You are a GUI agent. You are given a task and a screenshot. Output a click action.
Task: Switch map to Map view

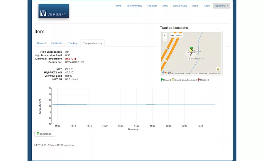[x=172, y=35]
